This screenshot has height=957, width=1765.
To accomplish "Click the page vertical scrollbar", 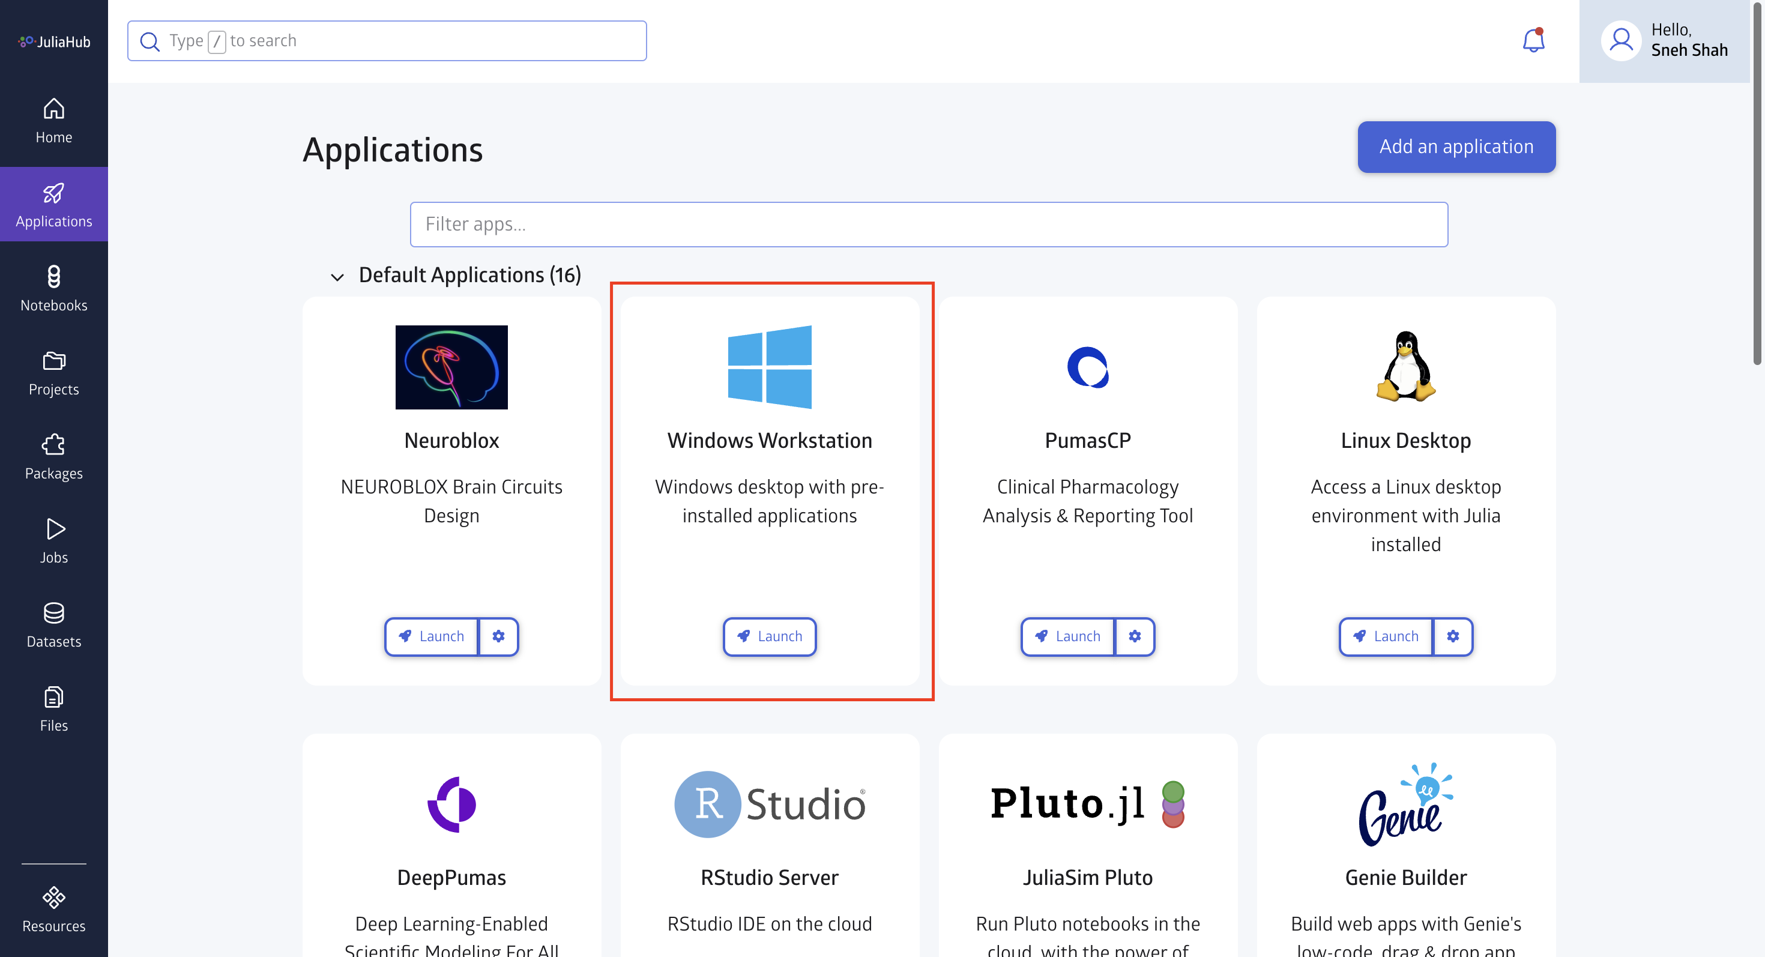I will [1757, 185].
